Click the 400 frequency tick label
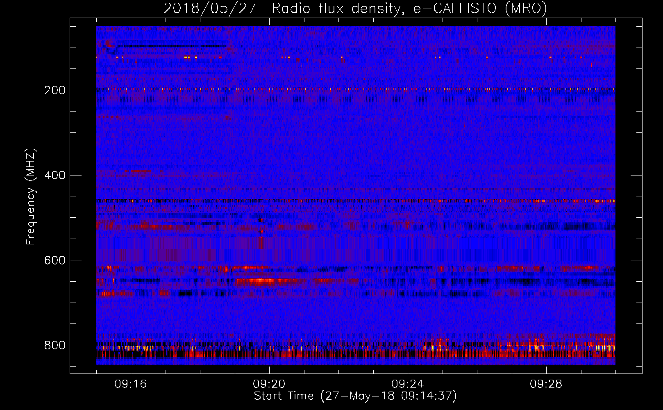The width and height of the screenshot is (663, 410). click(55, 175)
